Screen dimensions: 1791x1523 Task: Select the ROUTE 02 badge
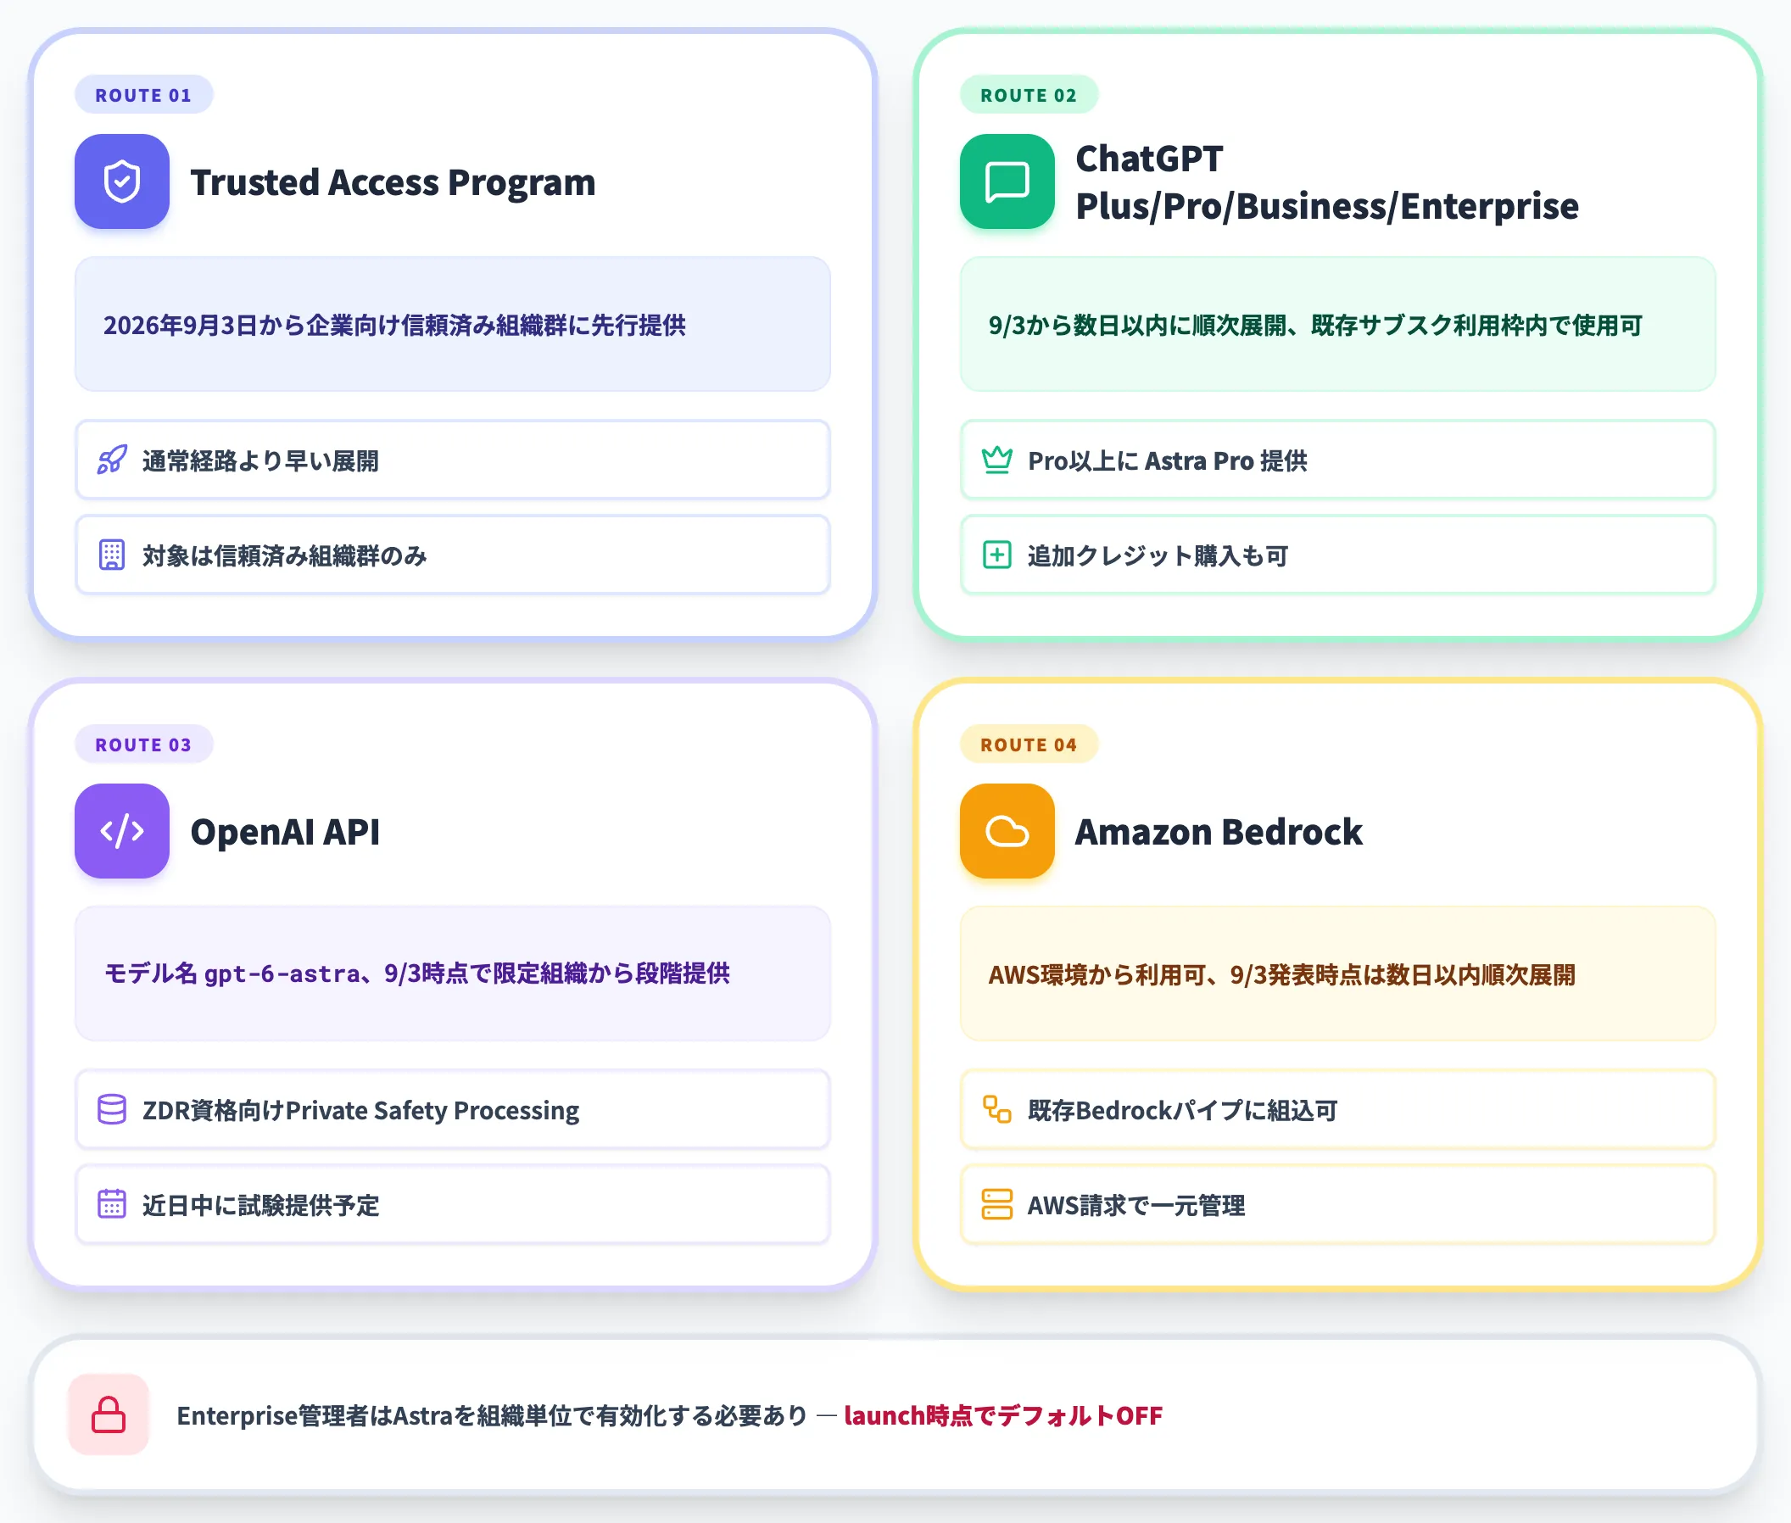(1029, 95)
